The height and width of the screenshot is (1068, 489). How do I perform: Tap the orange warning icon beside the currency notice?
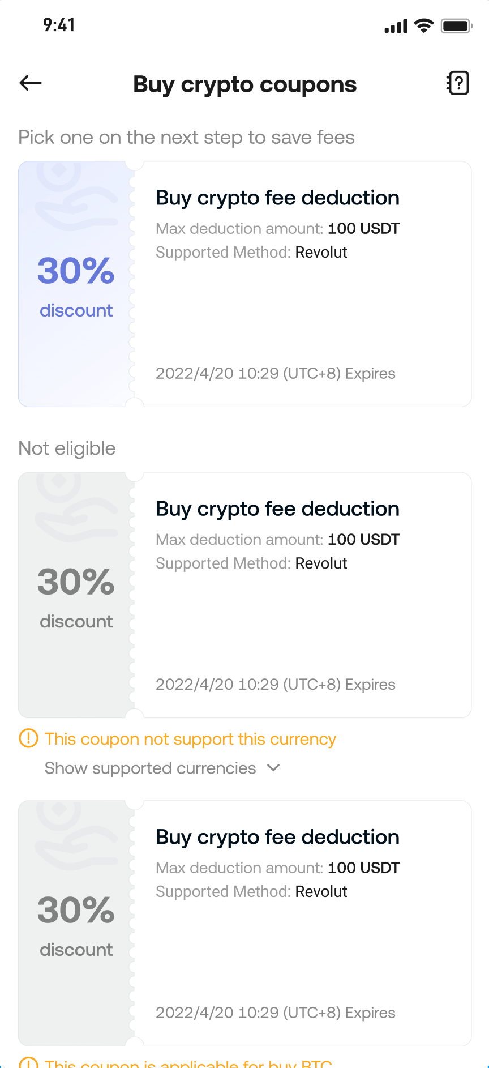(x=28, y=738)
